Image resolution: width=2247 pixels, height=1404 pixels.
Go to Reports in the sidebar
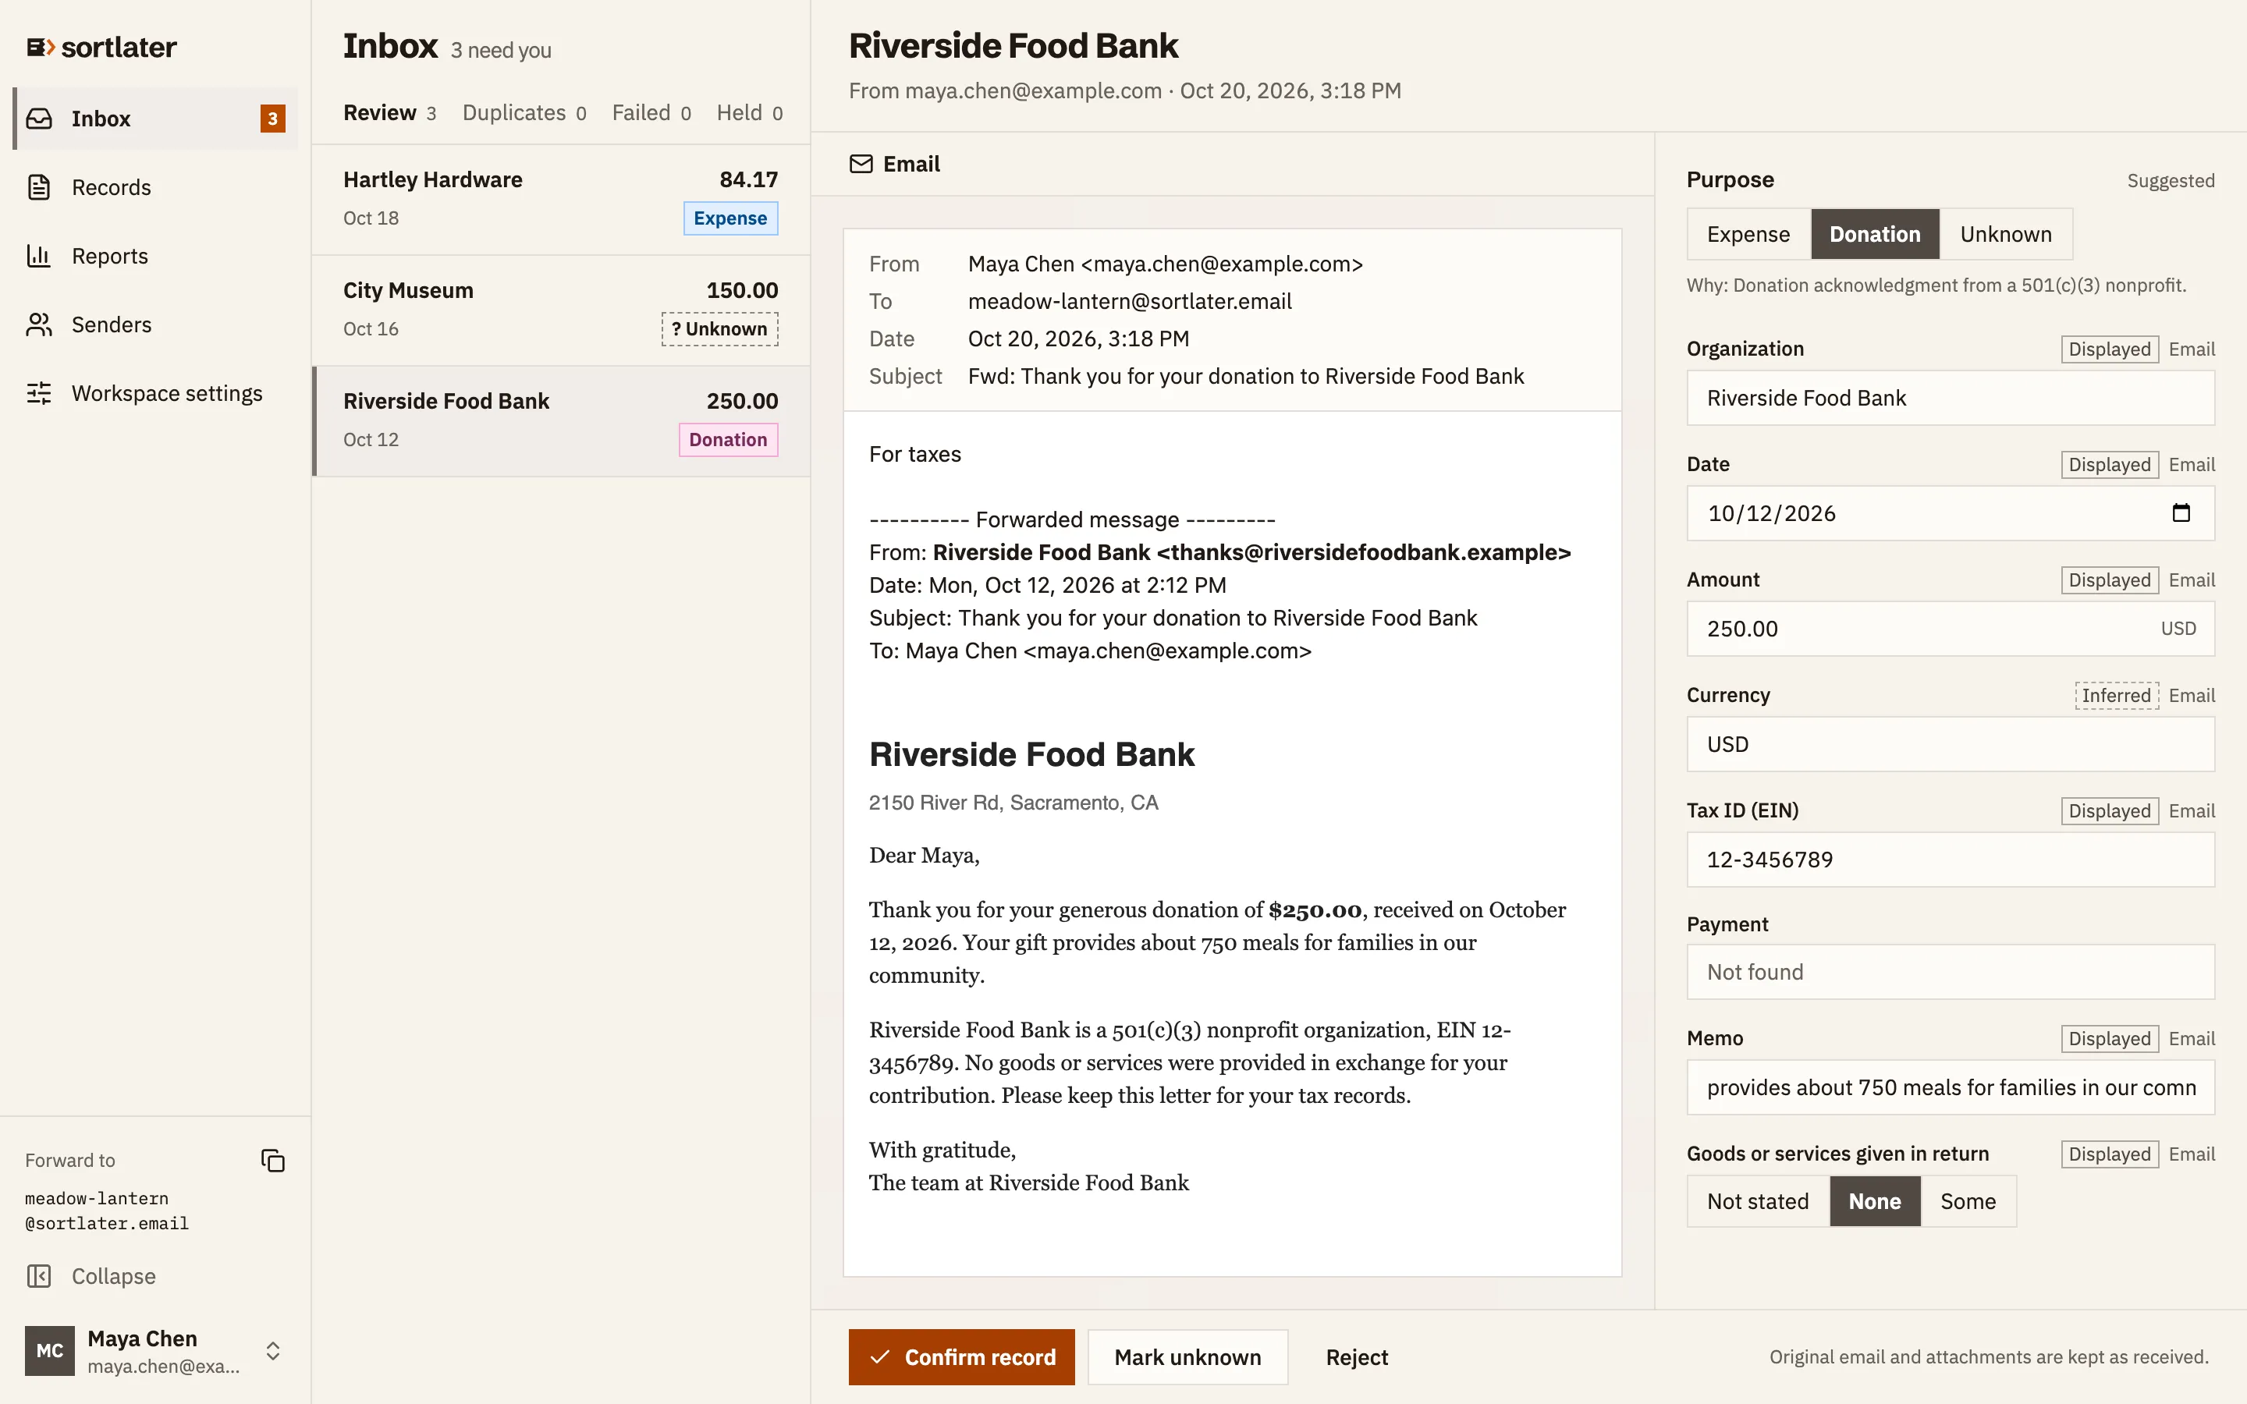155,257
